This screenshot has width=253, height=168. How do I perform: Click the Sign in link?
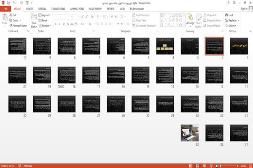coord(244,9)
